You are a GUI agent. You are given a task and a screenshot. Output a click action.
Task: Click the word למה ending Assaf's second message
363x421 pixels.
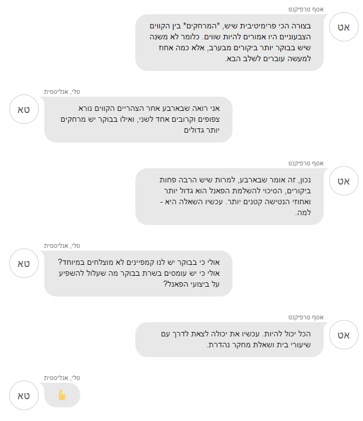click(x=305, y=213)
